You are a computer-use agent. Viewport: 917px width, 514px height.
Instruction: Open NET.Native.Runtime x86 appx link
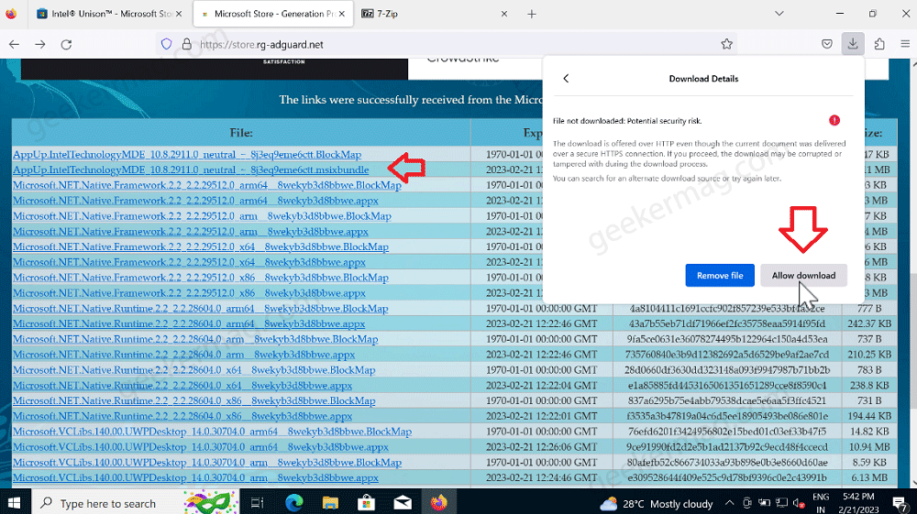(x=182, y=417)
